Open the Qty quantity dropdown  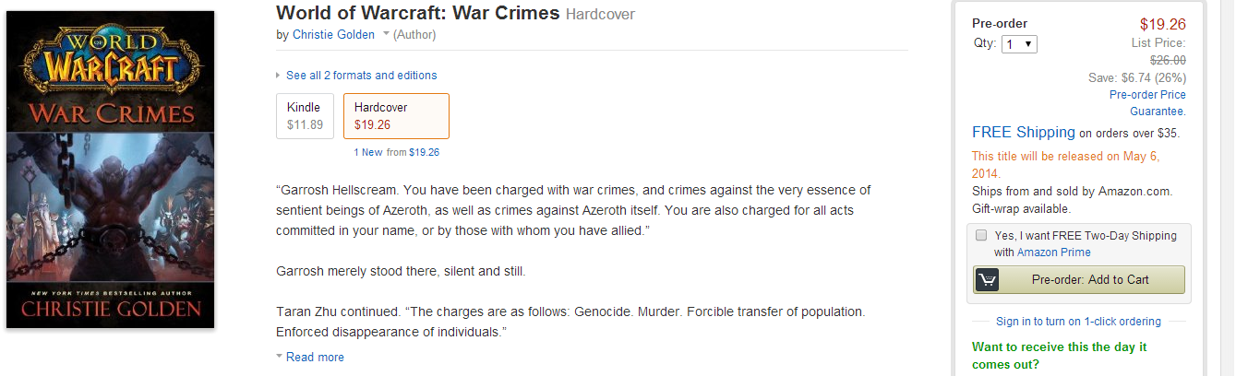[1019, 44]
